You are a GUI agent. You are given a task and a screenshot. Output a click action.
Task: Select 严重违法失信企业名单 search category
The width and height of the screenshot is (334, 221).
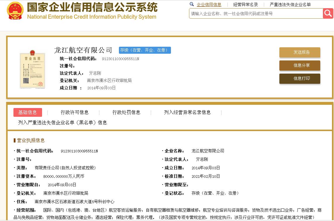point(290,4)
